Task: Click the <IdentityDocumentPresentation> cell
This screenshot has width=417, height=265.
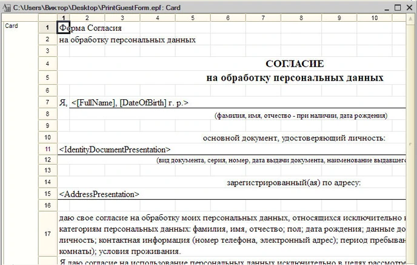Action: tap(115, 149)
